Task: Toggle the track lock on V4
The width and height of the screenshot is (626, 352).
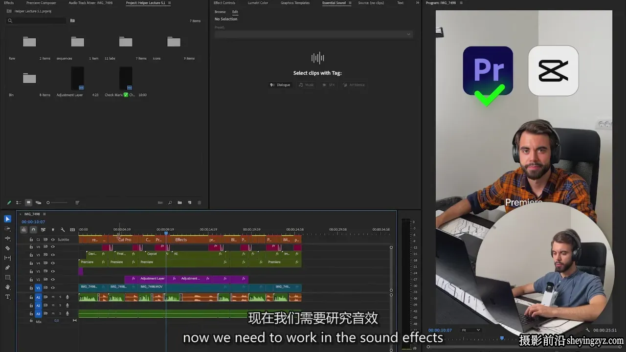Action: click(31, 263)
